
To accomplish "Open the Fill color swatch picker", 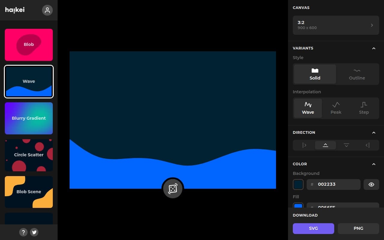I will pyautogui.click(x=298, y=205).
